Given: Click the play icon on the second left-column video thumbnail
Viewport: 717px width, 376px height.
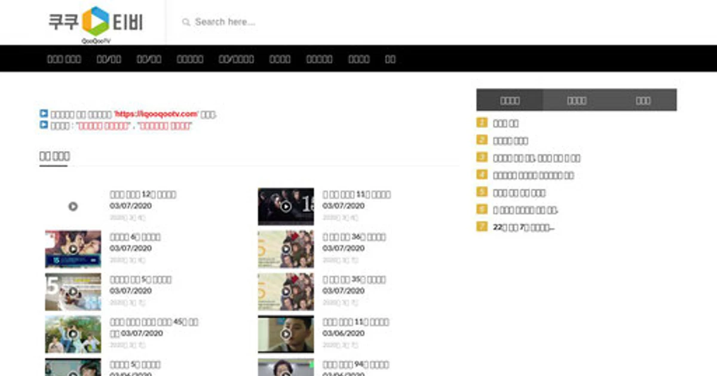Looking at the screenshot, I should [x=72, y=249].
